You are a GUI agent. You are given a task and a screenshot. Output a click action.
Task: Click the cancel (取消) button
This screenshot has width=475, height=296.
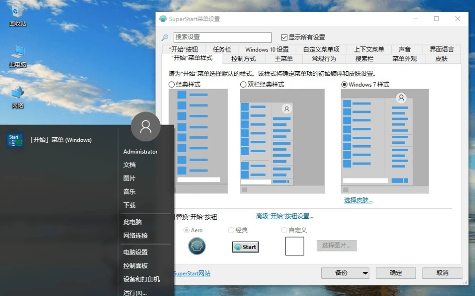coord(442,273)
